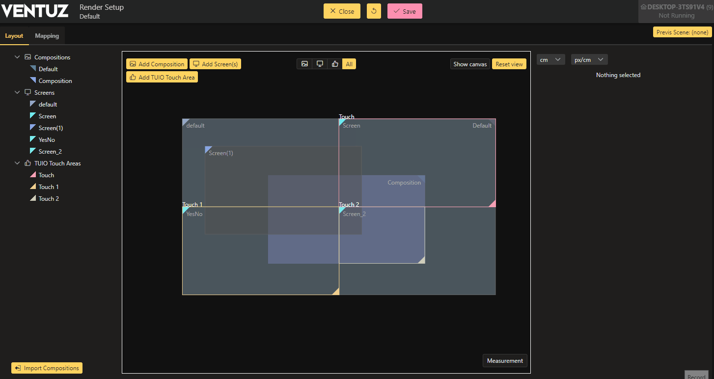This screenshot has width=714, height=379.
Task: Toggle the Measurement button
Action: [505, 361]
